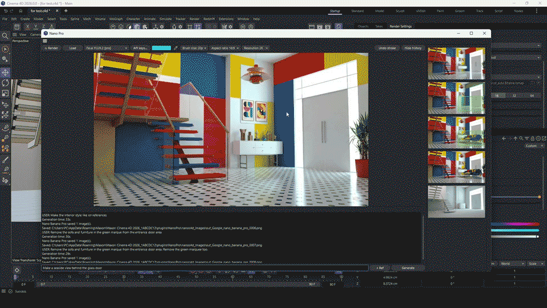The width and height of the screenshot is (547, 308).
Task: Click the Undo arrow icon in title bar
Action: click(x=6, y=11)
